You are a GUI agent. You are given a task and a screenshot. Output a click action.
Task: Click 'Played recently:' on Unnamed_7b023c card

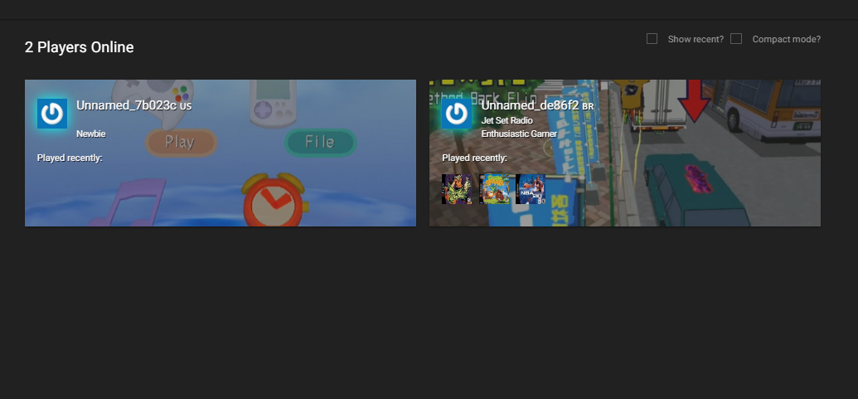point(70,158)
